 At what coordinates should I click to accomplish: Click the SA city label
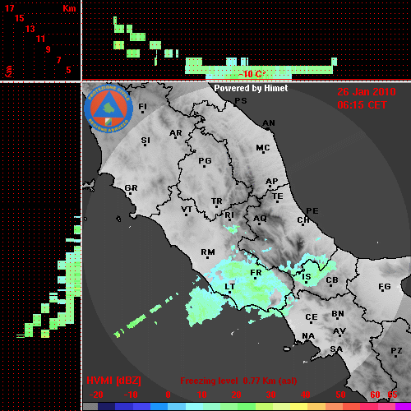[336, 349]
